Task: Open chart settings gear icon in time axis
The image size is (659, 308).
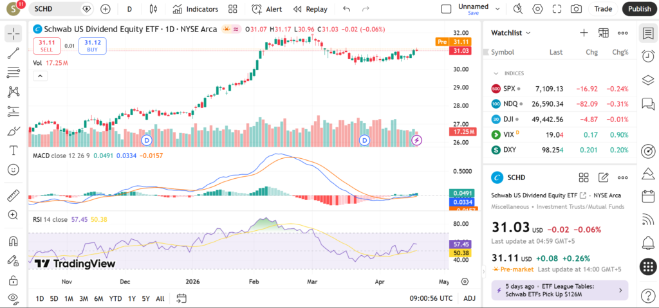Action: click(x=465, y=282)
